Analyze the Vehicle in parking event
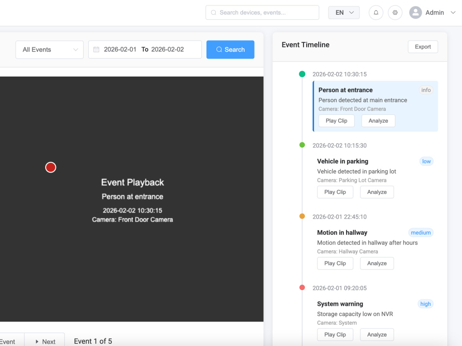 tap(377, 192)
